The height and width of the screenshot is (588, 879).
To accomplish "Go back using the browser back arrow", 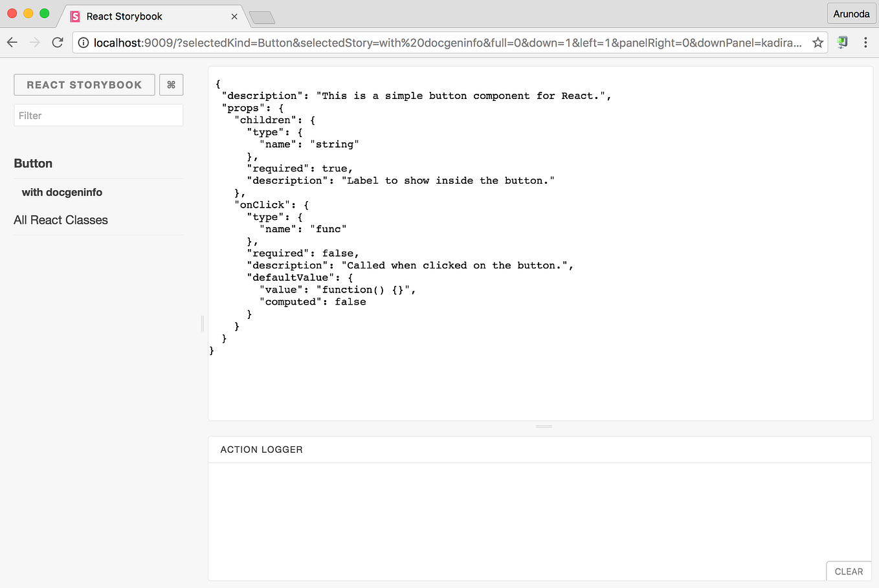I will [x=12, y=42].
